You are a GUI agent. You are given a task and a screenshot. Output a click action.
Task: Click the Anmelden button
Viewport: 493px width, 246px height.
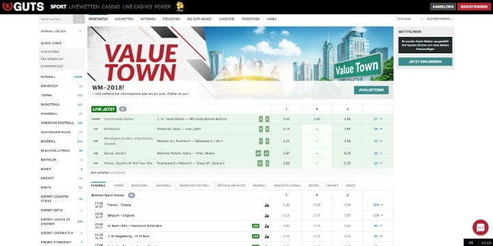coord(443,7)
